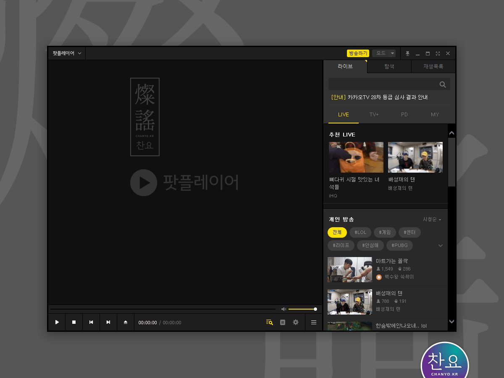Click 한숨밖에안나오네.. lol broadcast title
The width and height of the screenshot is (504, 378).
click(x=401, y=325)
